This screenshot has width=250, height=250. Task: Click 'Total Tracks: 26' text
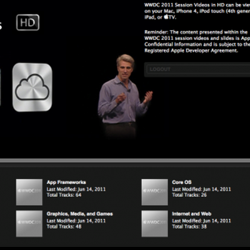tap(189, 195)
